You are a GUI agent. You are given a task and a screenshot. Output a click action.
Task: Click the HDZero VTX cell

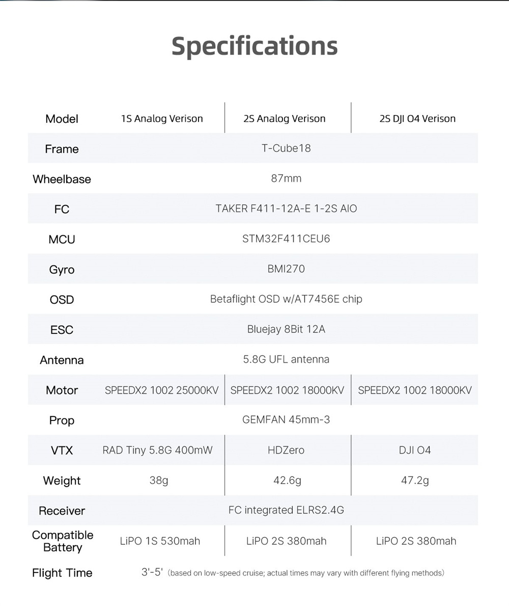pyautogui.click(x=286, y=450)
